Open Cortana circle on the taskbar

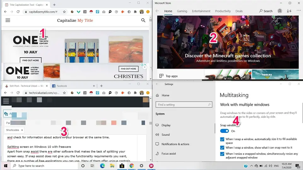coord(83,166)
